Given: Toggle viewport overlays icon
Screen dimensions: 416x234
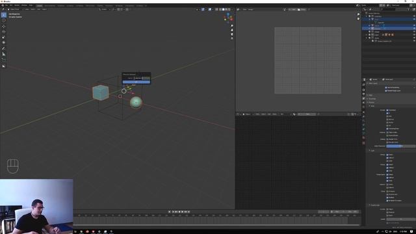Looking at the screenshot, I should tap(210, 9).
